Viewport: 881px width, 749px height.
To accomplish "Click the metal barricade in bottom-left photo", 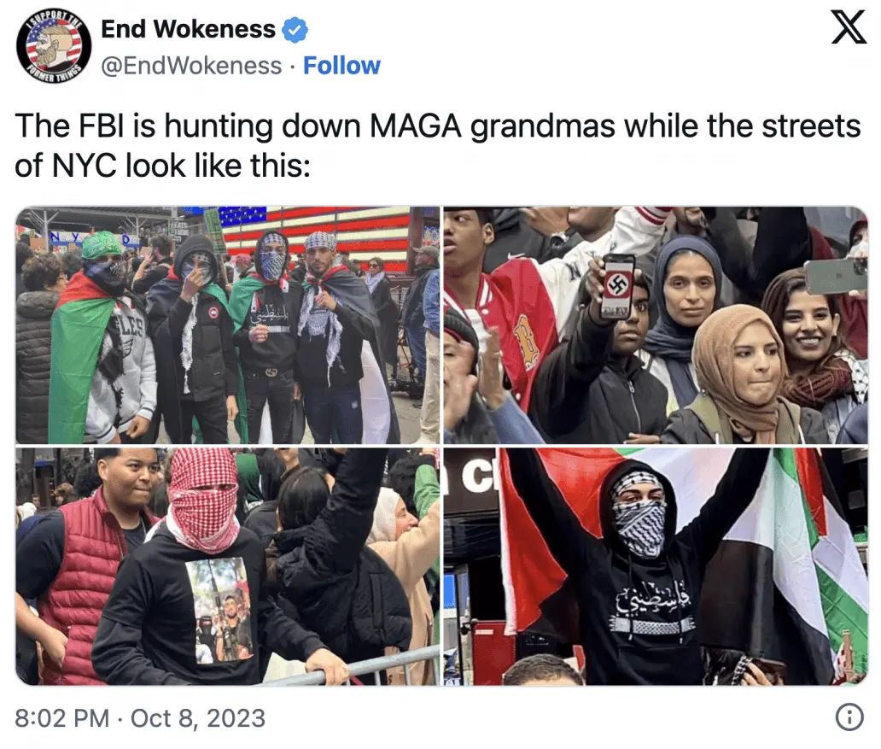I will pyautogui.click(x=359, y=666).
